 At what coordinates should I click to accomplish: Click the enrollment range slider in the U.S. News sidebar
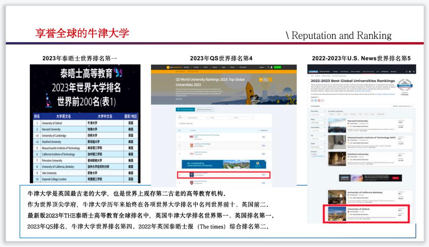coord(318,156)
